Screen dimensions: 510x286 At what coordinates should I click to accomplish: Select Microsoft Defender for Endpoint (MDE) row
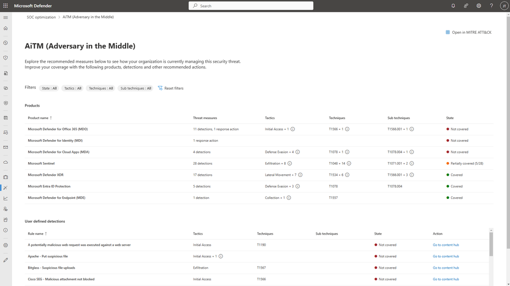(x=259, y=198)
